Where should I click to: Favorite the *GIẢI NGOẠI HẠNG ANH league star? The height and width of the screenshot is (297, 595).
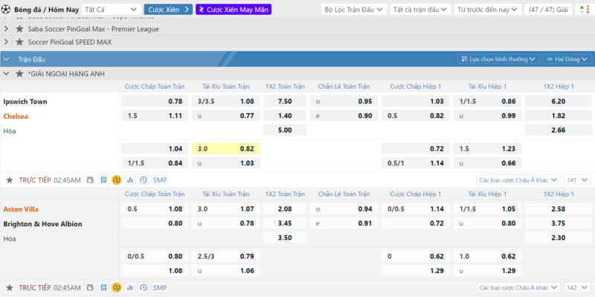[x=19, y=74]
